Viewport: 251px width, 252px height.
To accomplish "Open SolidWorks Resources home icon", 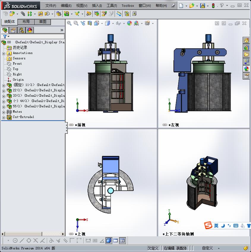I will pyautogui.click(x=246, y=41).
